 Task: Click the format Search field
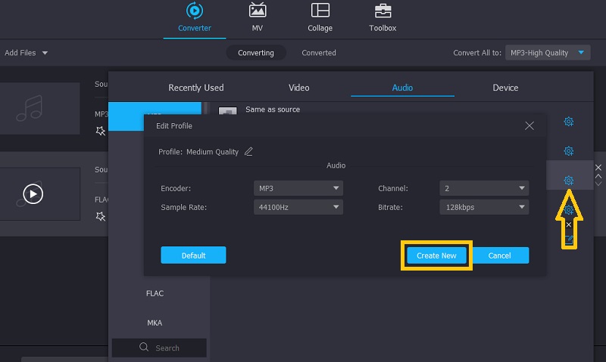tap(159, 348)
